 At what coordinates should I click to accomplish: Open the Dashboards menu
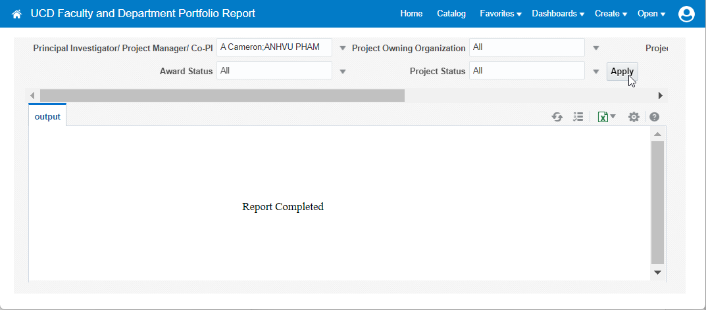tap(557, 14)
